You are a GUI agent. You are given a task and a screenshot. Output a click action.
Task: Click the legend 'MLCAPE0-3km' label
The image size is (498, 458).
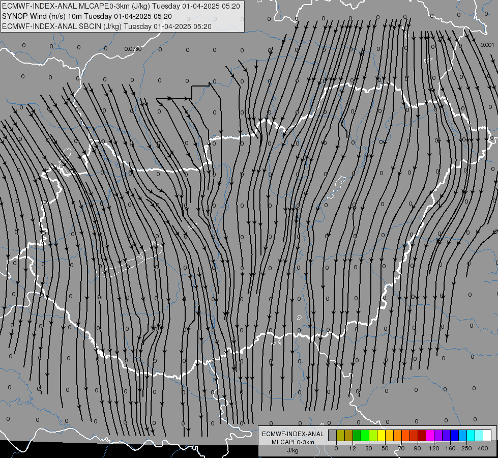coord(293,442)
